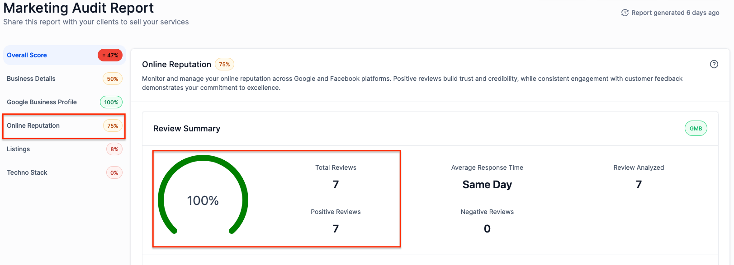Click the 0% Techno Stack badge
This screenshot has height=265, width=734.
point(114,173)
